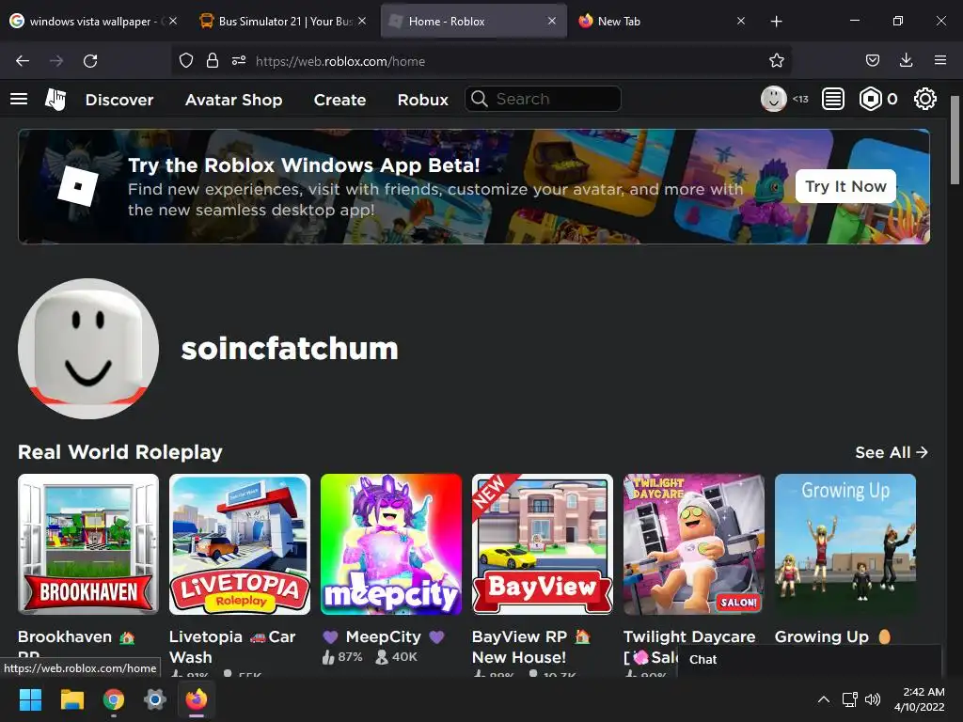Click the Livetopia Car Wash title
This screenshot has width=963, height=722.
click(x=232, y=647)
